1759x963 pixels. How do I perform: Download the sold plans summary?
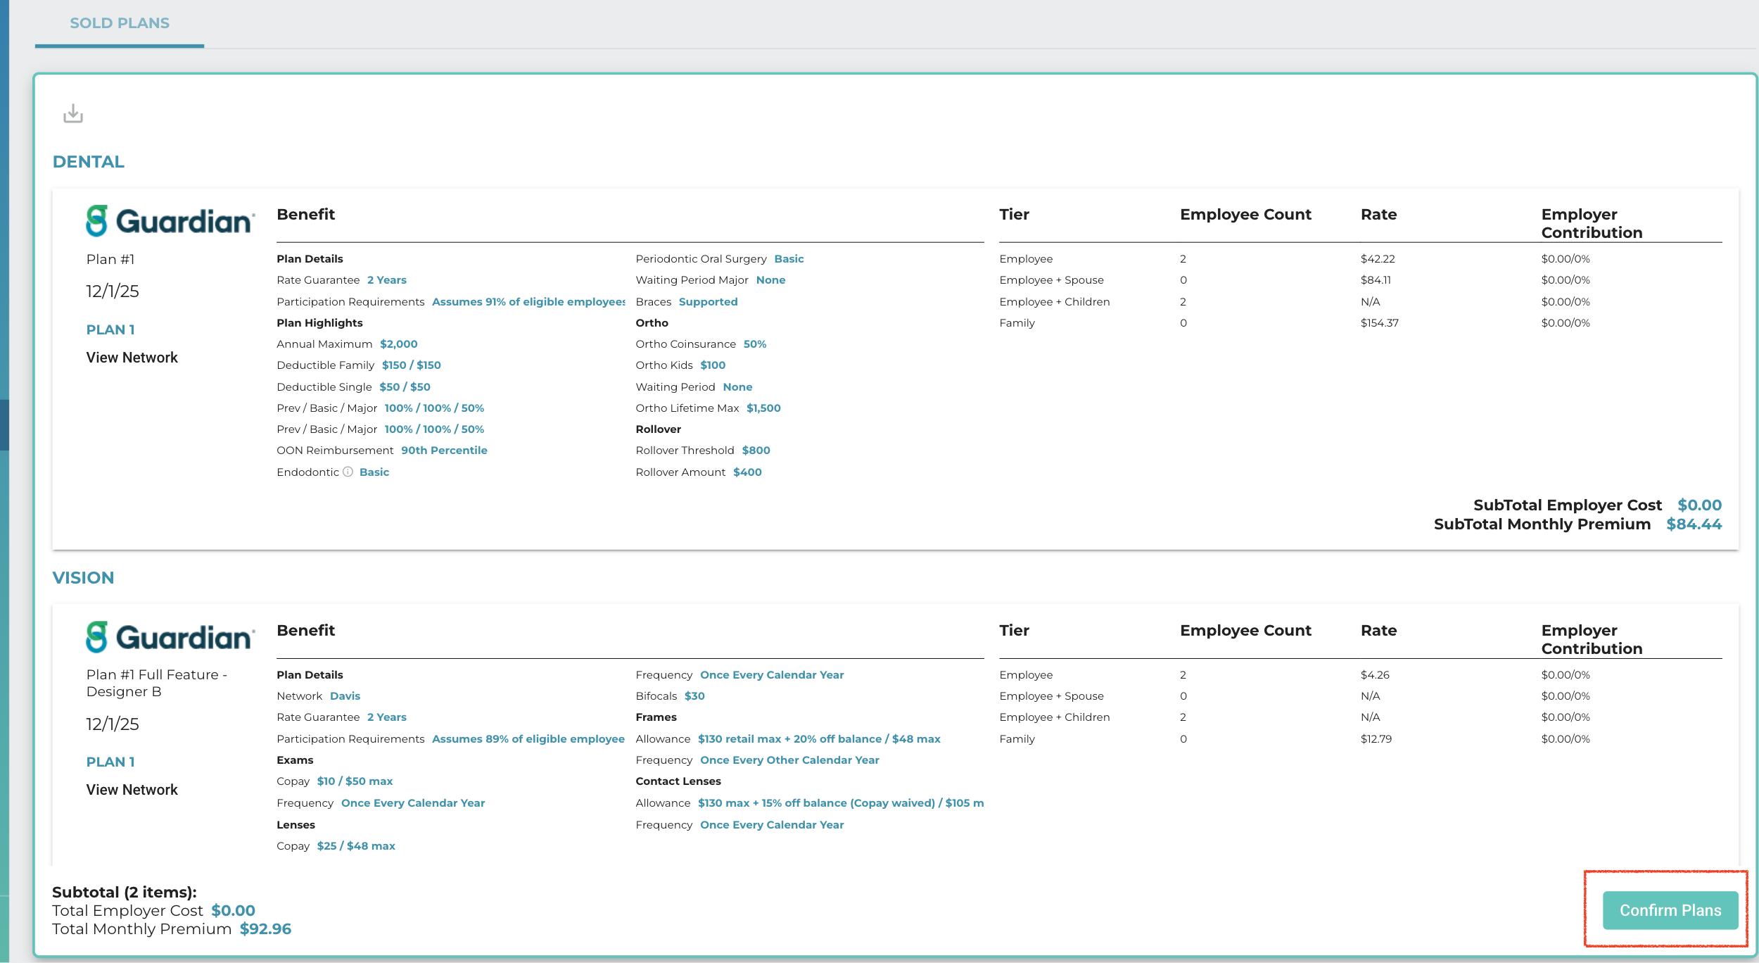point(73,113)
